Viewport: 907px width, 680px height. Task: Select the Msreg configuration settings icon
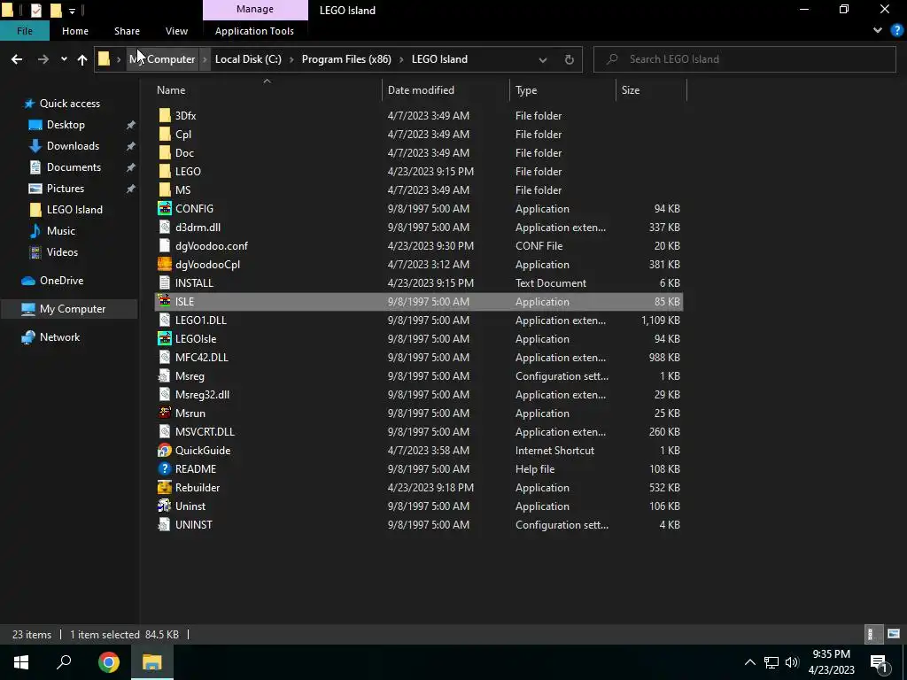(x=165, y=375)
